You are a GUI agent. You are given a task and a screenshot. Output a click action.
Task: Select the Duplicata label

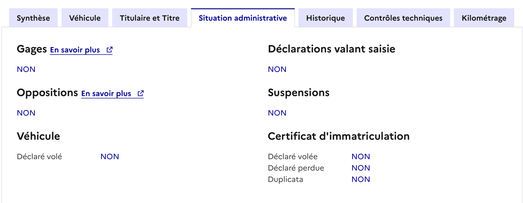285,179
